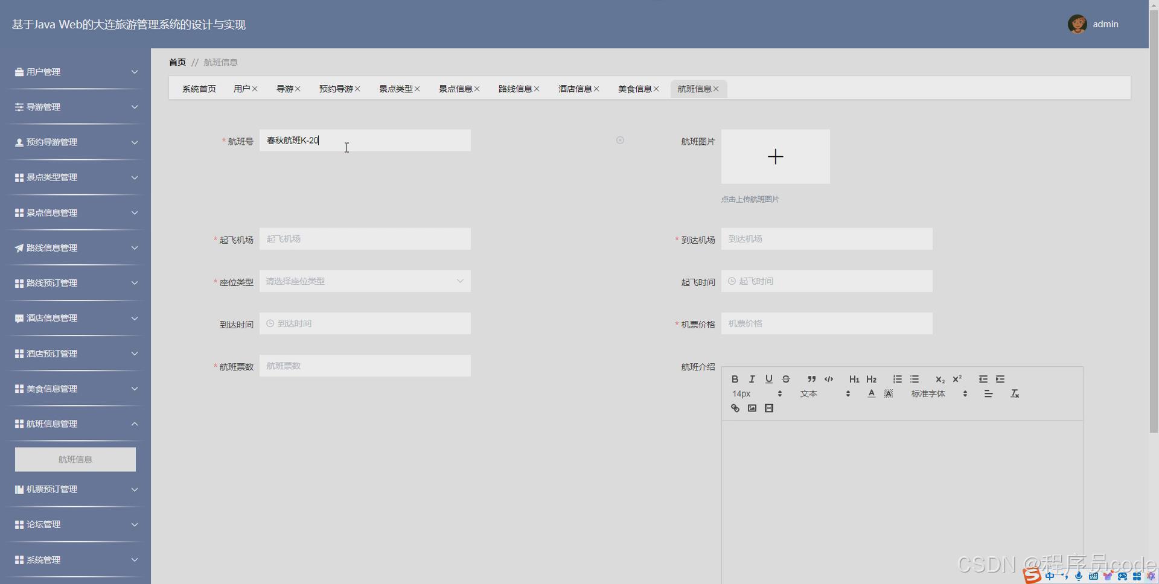Image resolution: width=1159 pixels, height=584 pixels.
Task: Clear the flight number field
Action: (x=620, y=140)
